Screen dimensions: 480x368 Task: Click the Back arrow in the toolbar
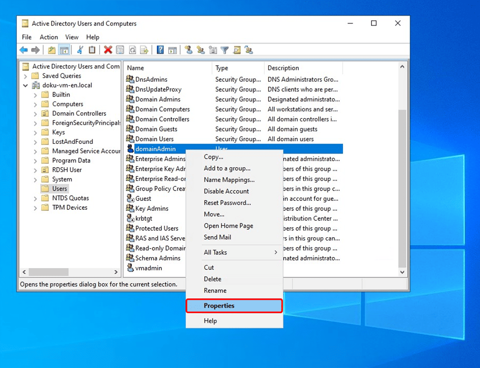pyautogui.click(x=24, y=50)
